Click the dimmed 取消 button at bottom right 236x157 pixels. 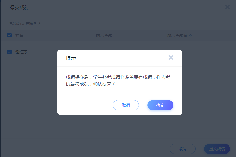point(183,149)
